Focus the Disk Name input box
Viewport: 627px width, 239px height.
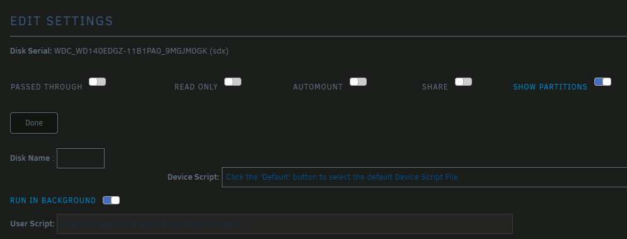point(81,158)
